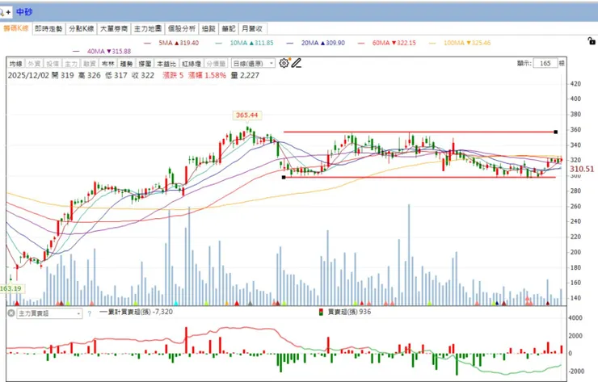Click the 365.44 high price label
This screenshot has height=382, width=598.
246,115
